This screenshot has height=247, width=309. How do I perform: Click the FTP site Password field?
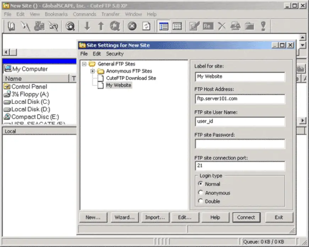(240, 144)
